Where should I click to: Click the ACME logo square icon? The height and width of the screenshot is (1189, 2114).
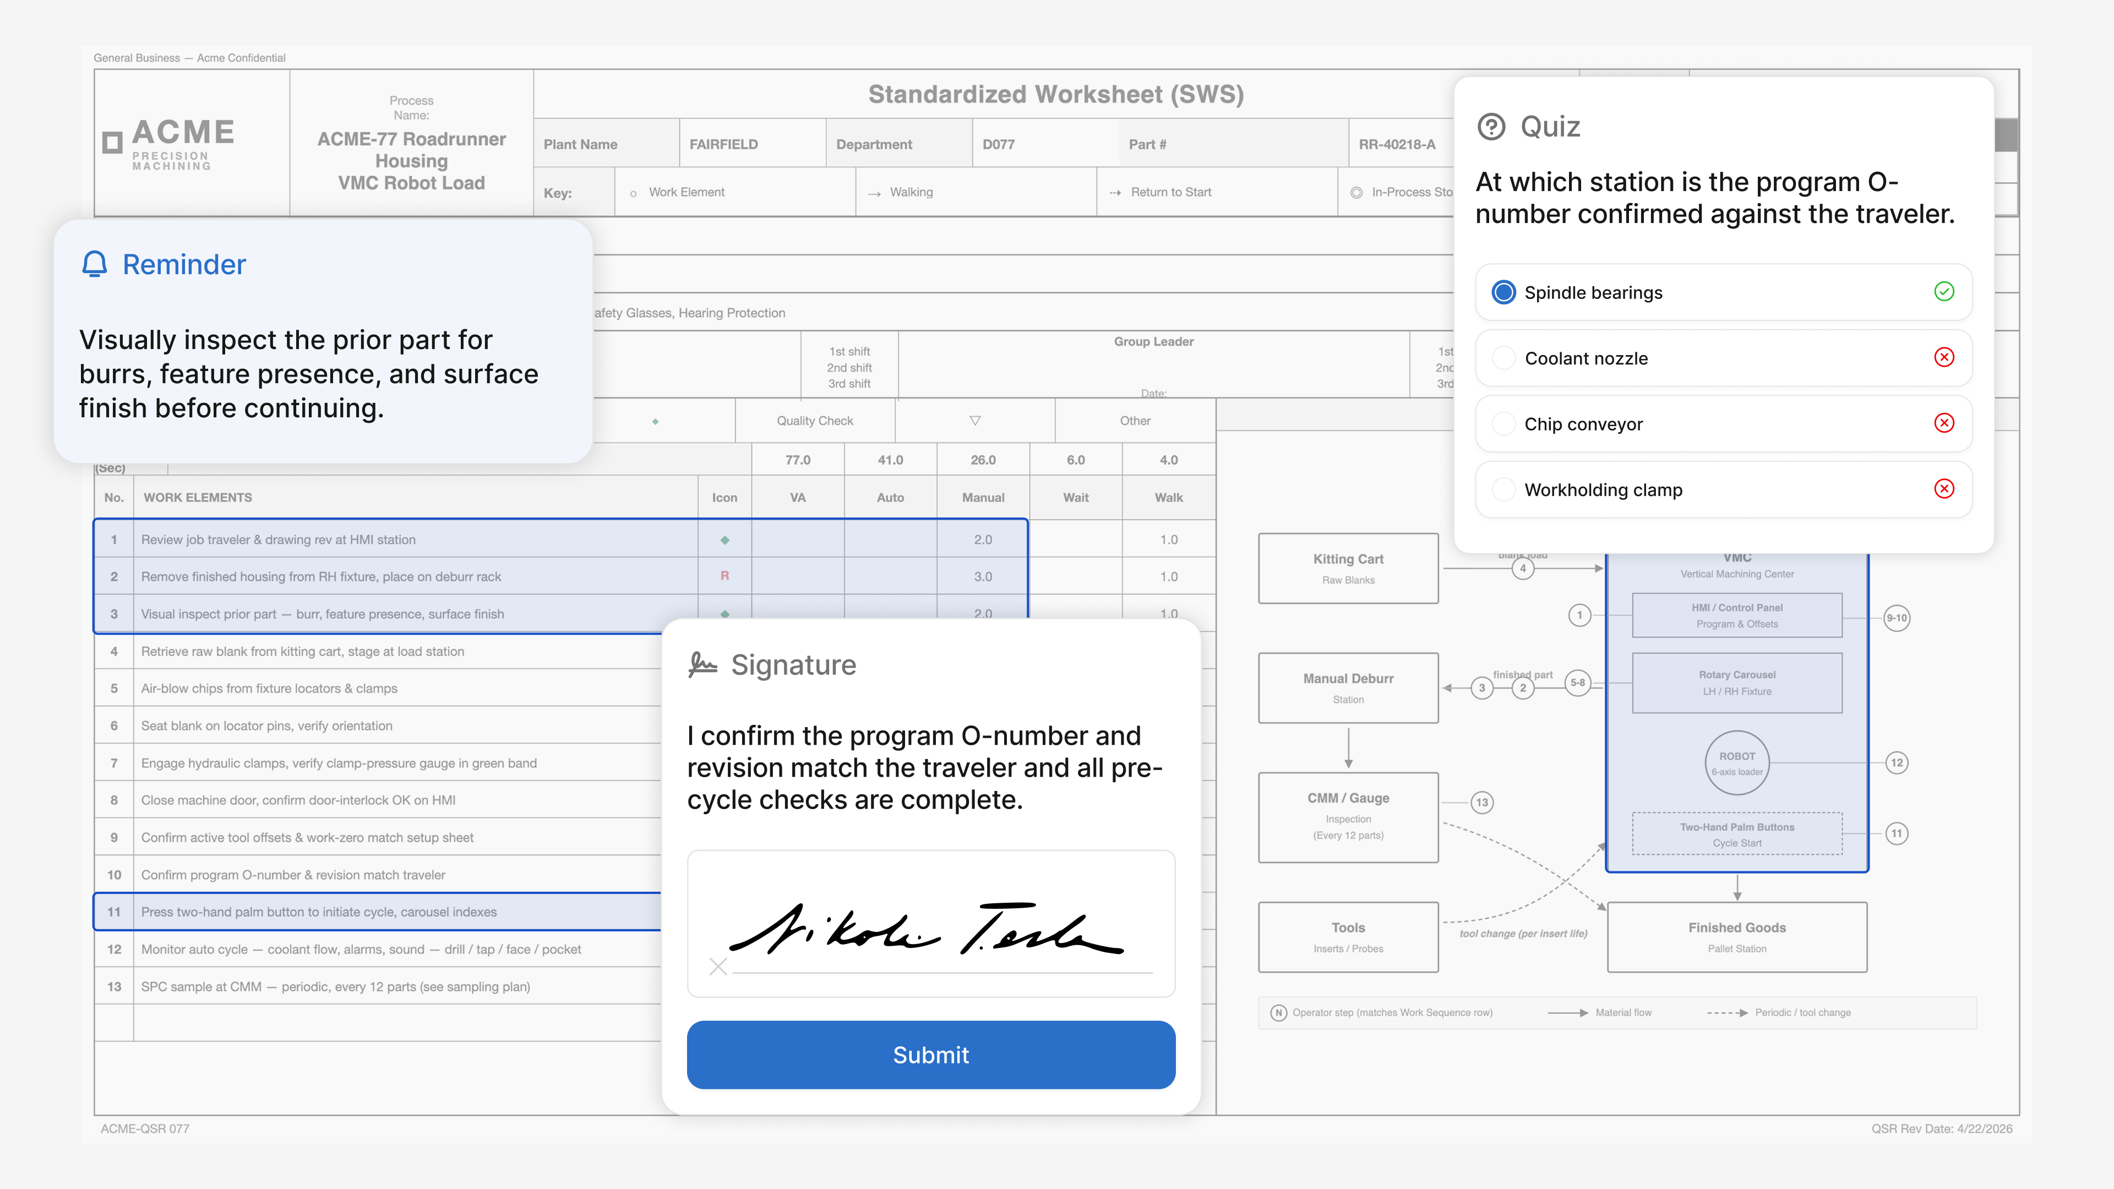click(112, 143)
